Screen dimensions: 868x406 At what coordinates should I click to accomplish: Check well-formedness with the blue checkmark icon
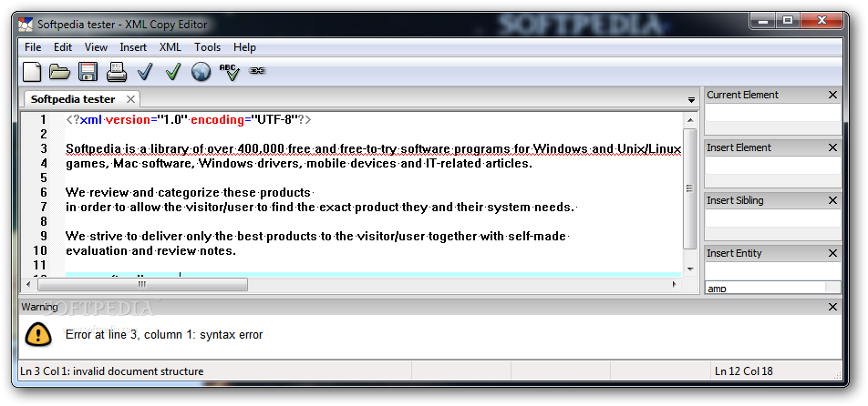145,71
